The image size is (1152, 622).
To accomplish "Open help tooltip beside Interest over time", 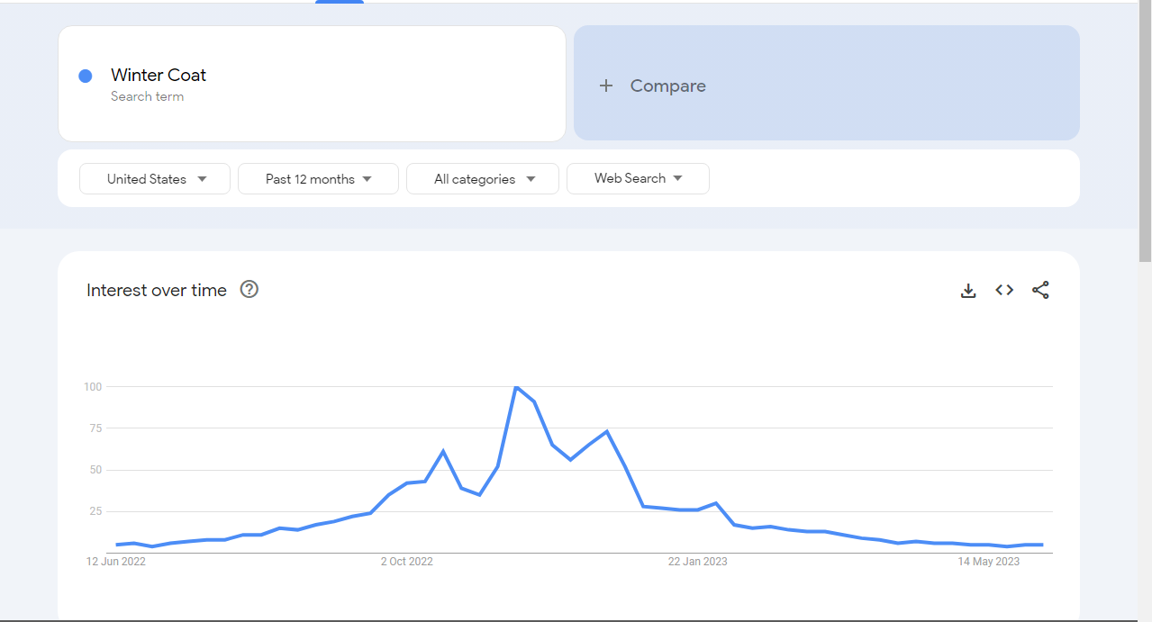I will pos(249,290).
